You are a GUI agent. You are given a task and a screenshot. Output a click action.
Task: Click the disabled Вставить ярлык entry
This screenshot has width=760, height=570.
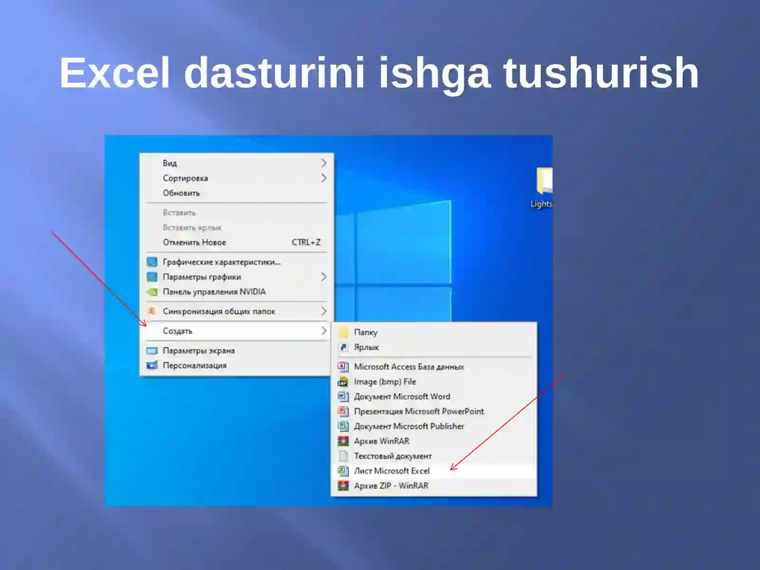tap(237, 228)
